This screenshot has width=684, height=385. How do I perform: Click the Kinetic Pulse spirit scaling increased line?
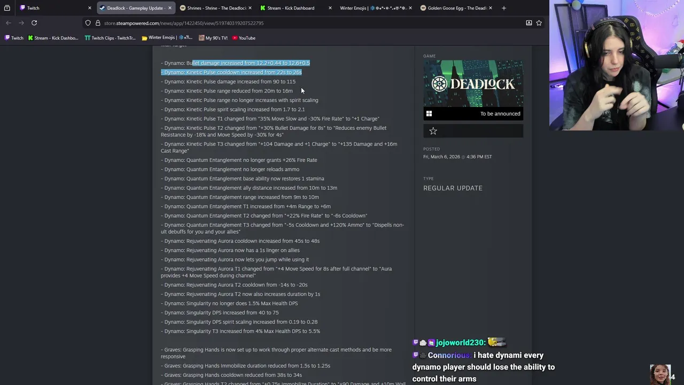[x=233, y=110]
